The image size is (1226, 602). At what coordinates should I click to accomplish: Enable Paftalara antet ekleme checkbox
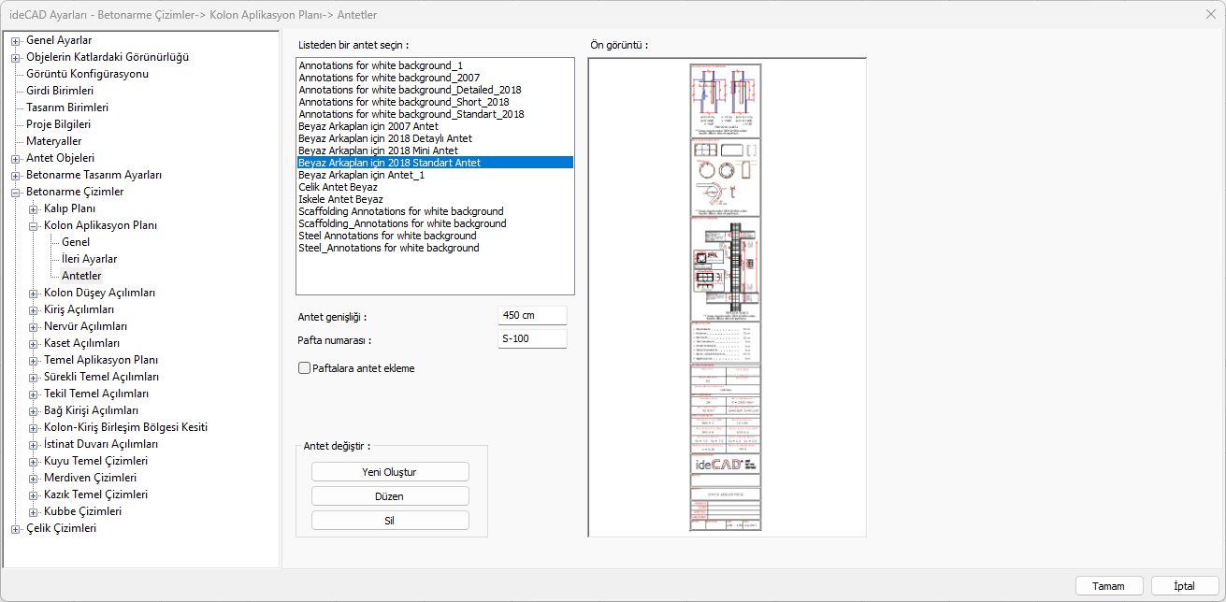304,368
